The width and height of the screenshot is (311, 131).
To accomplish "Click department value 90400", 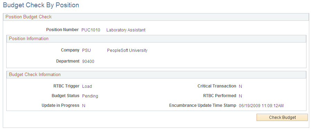I will pos(88,62).
